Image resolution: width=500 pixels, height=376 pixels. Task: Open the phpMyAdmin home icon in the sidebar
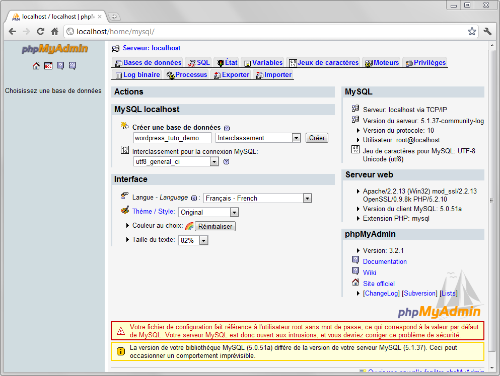point(36,66)
